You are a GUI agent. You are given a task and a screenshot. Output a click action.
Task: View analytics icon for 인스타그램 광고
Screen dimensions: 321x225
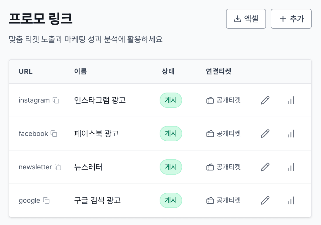291,100
